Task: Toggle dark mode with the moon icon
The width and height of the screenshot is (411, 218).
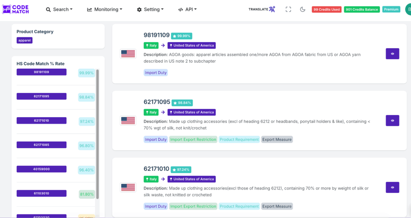Action: [303, 9]
